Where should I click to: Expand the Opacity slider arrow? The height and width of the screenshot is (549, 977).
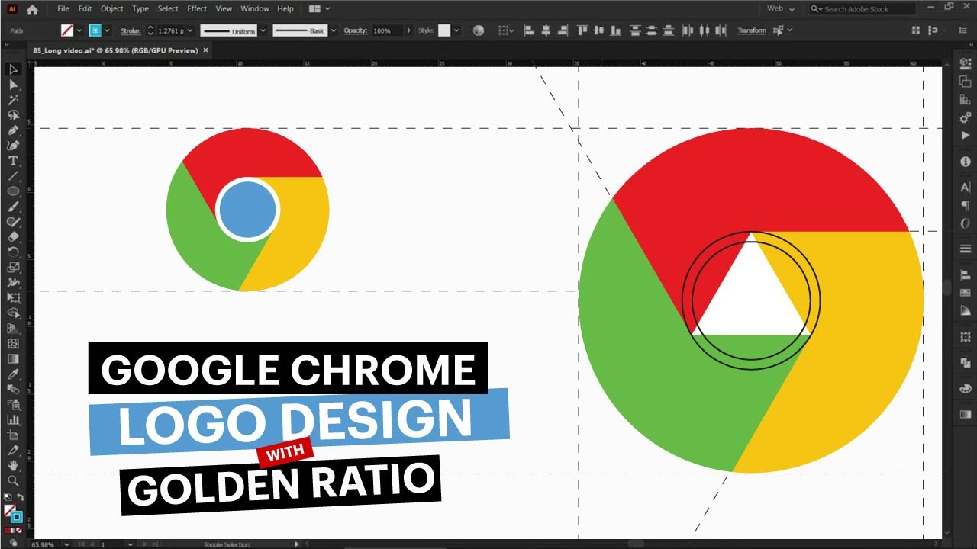(409, 30)
